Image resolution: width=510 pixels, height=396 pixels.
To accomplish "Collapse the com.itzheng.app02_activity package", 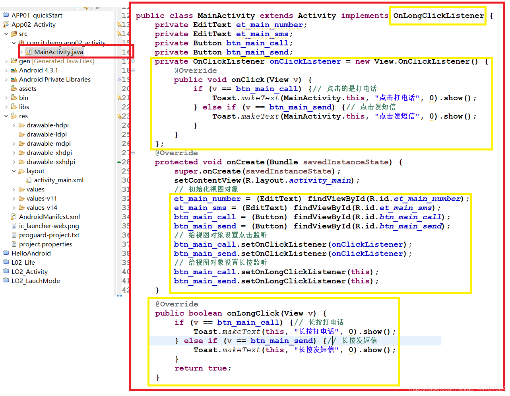I will click(14, 43).
